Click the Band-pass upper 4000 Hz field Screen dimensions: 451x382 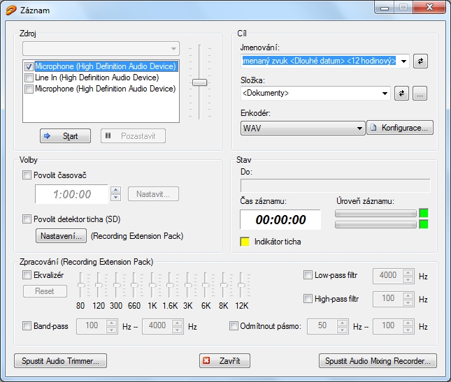[x=157, y=326]
